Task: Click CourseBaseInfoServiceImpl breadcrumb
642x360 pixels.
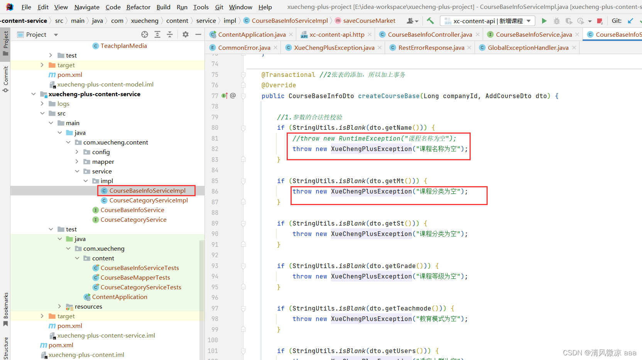Action: (x=290, y=21)
